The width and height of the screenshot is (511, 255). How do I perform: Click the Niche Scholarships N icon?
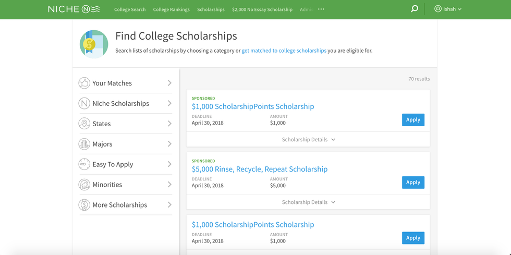(x=84, y=103)
